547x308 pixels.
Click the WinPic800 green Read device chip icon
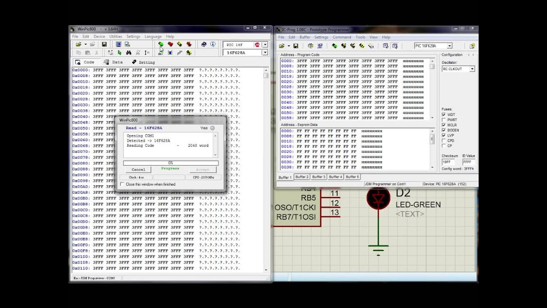coord(161,44)
